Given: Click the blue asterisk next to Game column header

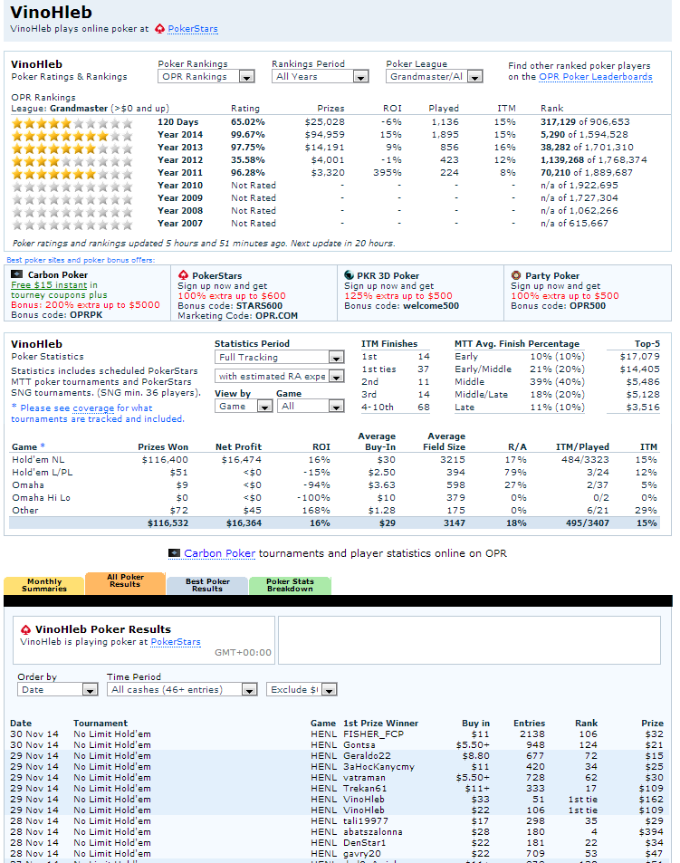Looking at the screenshot, I should point(43,446).
